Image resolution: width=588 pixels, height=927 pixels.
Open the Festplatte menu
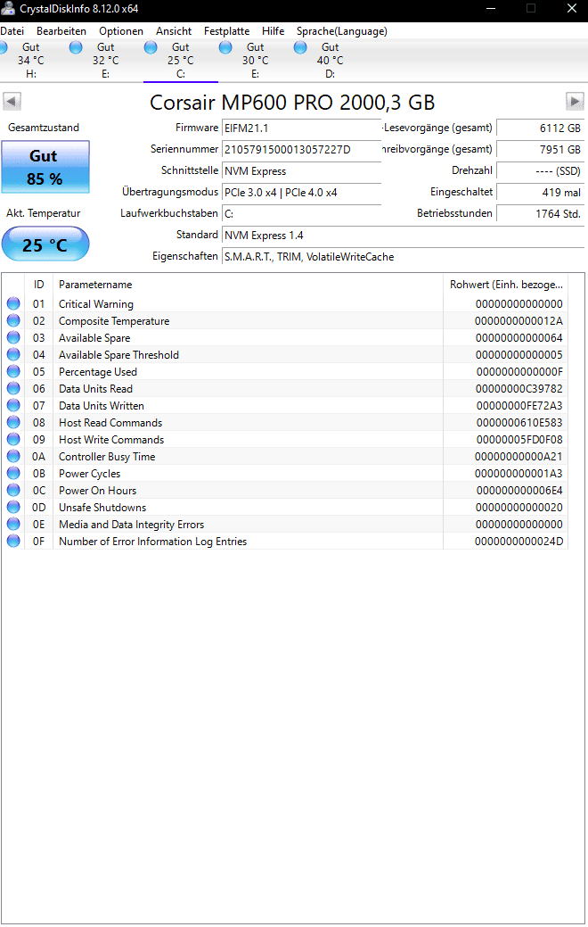226,31
